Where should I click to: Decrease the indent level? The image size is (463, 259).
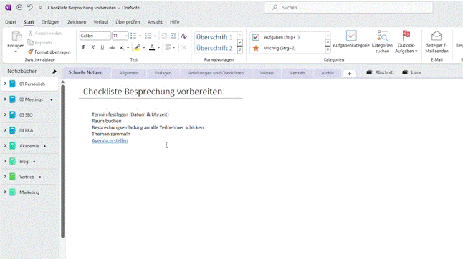pyautogui.click(x=164, y=36)
